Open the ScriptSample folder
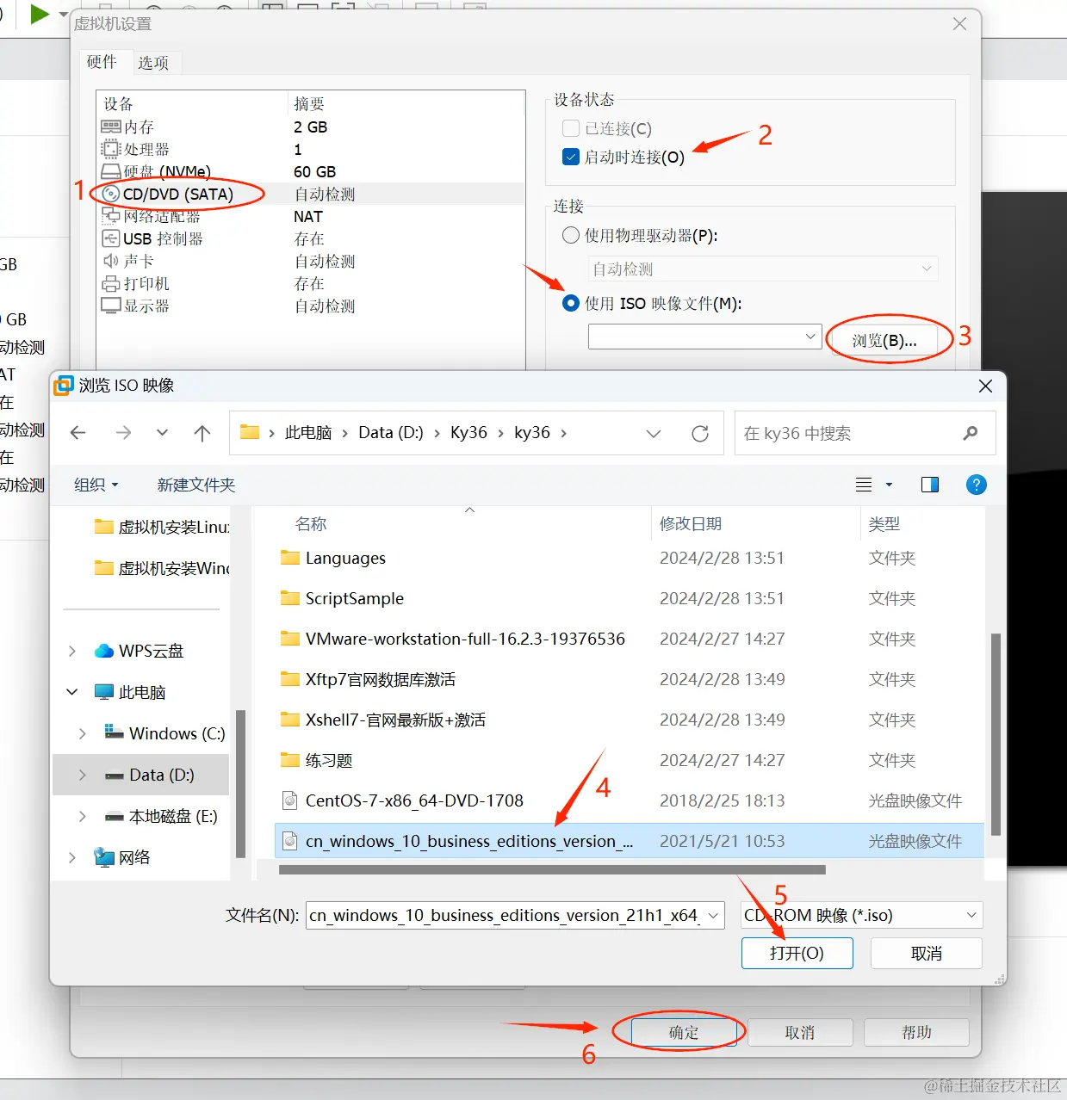Screen dimensions: 1067x1100 coord(354,598)
